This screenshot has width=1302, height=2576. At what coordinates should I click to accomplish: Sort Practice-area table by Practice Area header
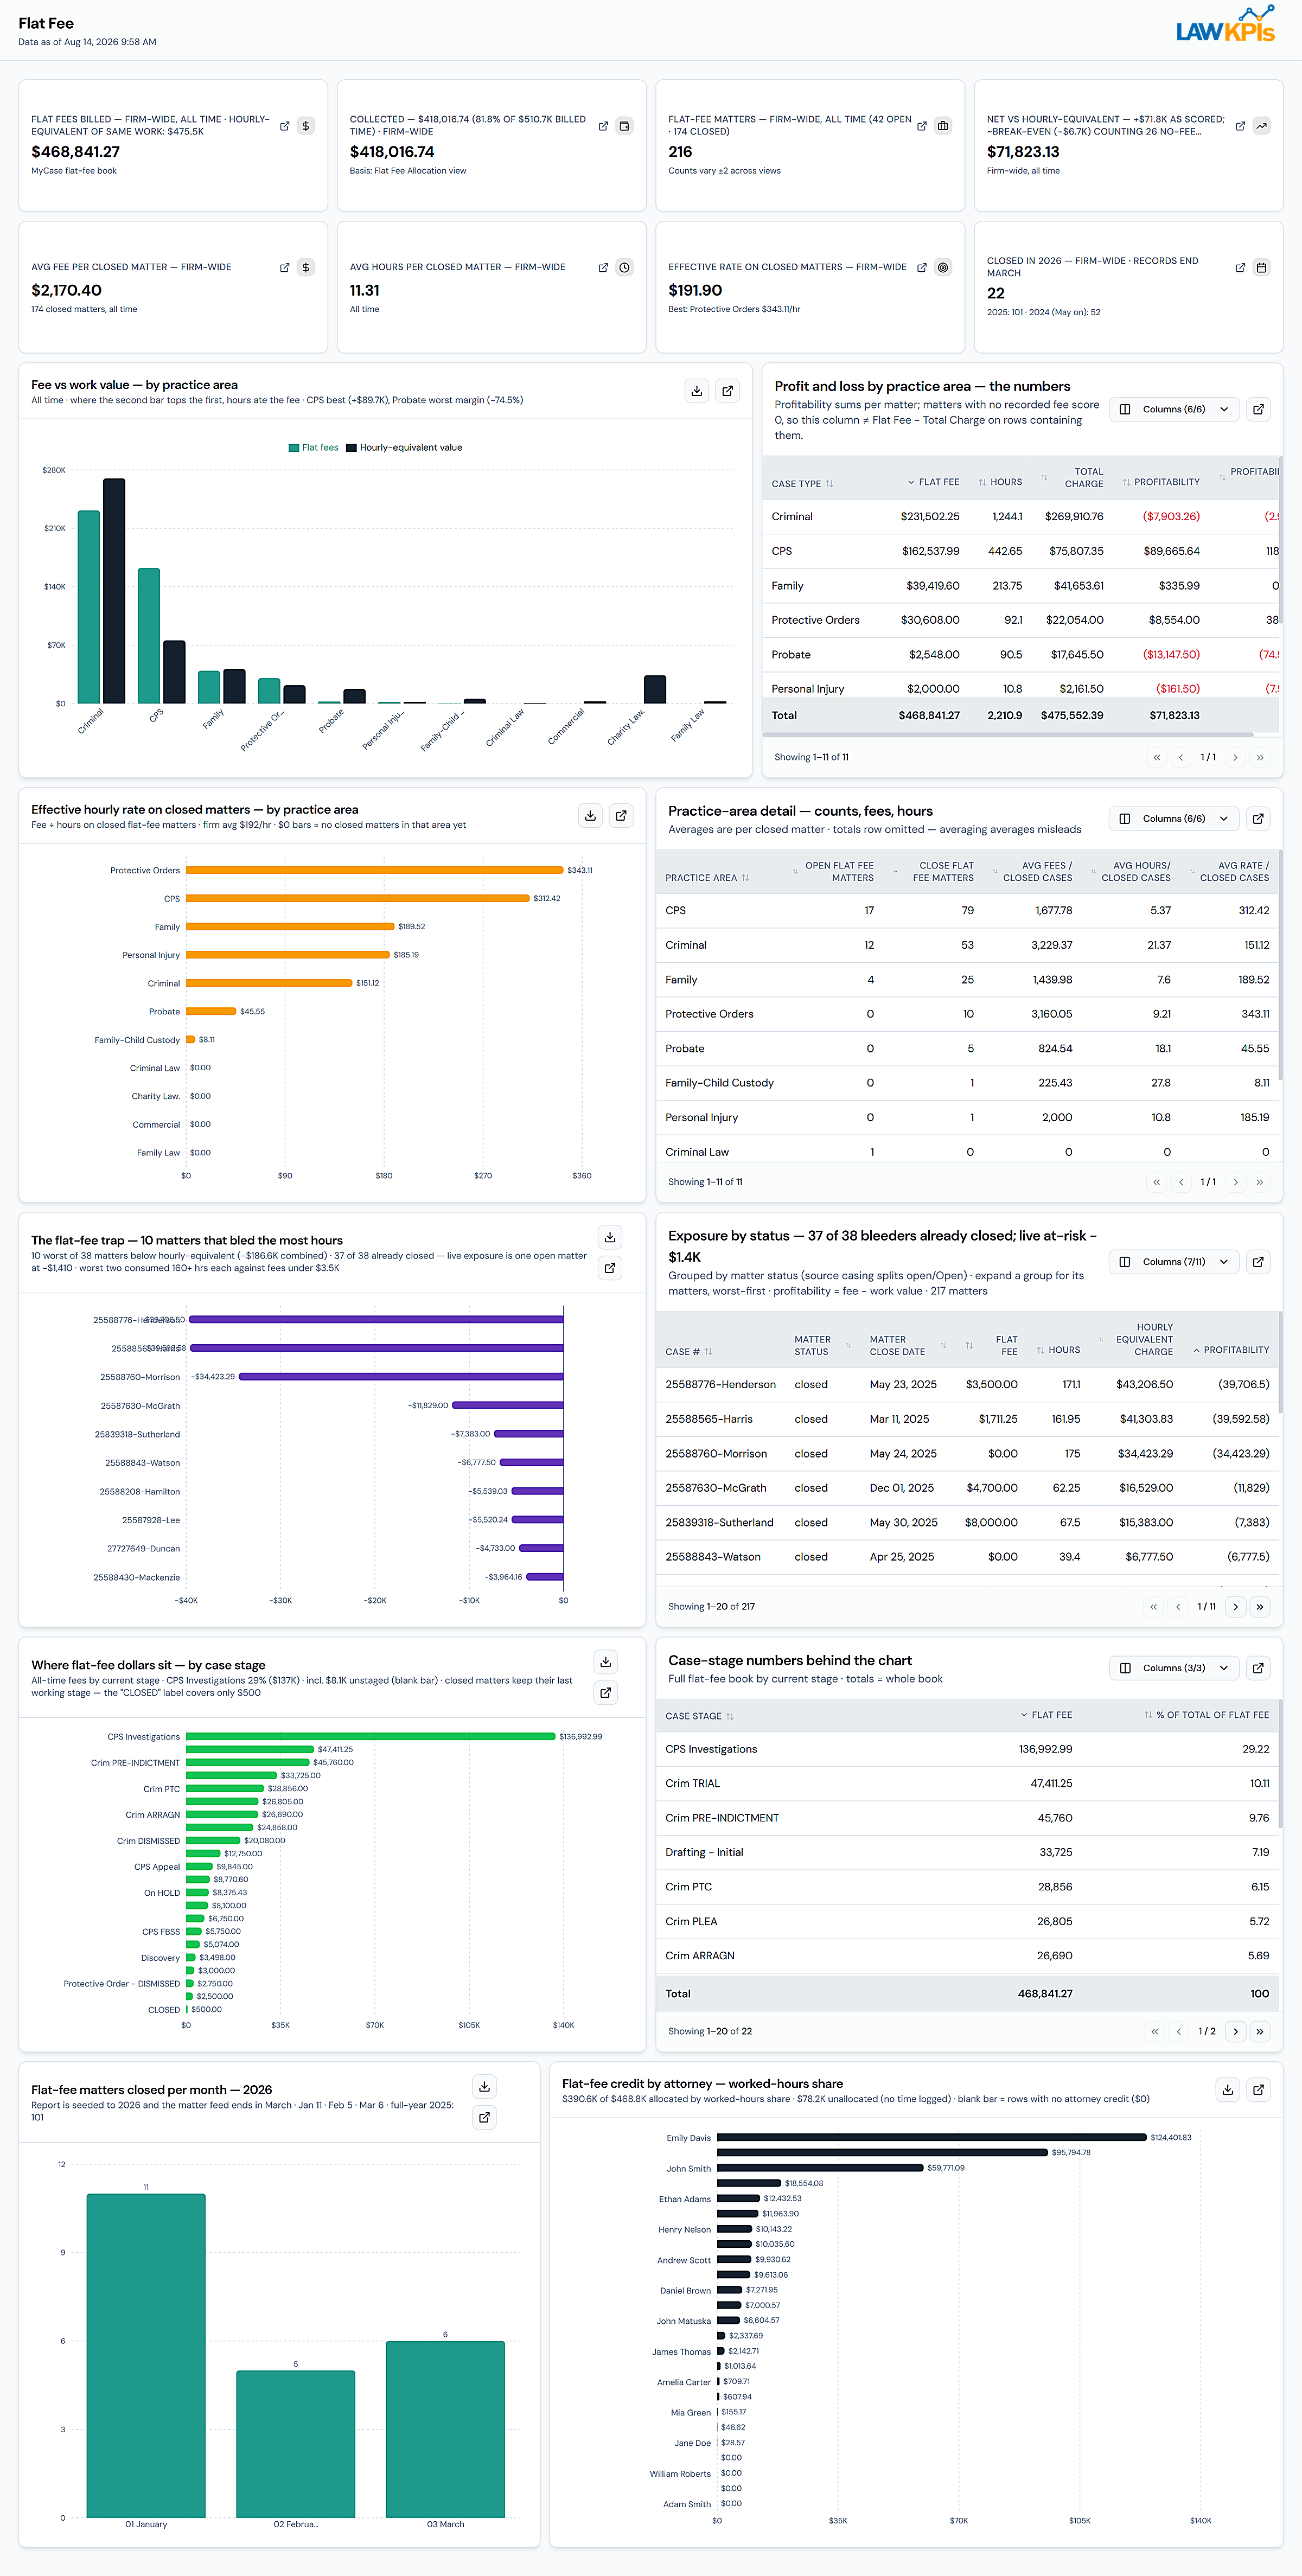click(707, 878)
